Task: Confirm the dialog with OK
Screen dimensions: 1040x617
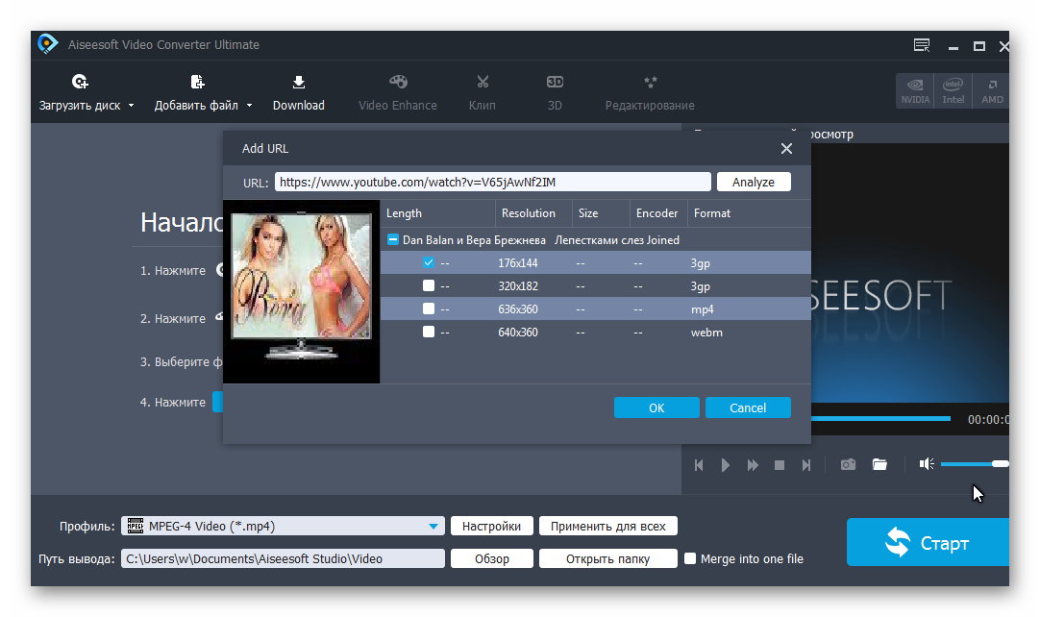Action: coord(656,407)
